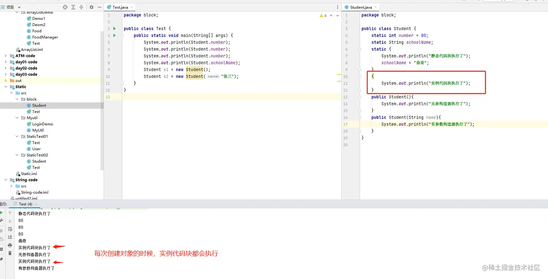Switch to the Student.java editor tab

tap(360, 7)
